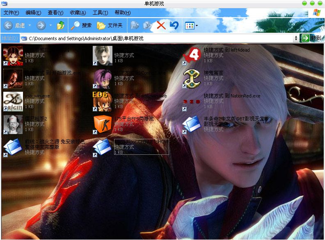325x240 pixels.
Task: Click the red X Delete icon
Action: pos(161,25)
